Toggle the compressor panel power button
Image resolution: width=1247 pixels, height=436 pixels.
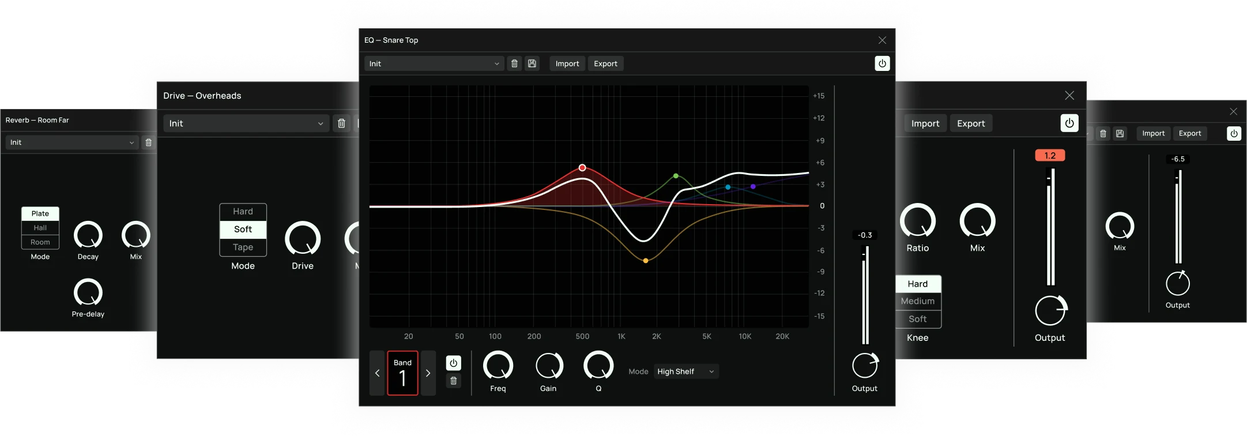[1069, 123]
